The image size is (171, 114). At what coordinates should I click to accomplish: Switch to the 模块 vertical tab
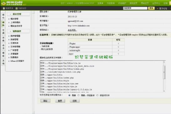pos(3,24)
